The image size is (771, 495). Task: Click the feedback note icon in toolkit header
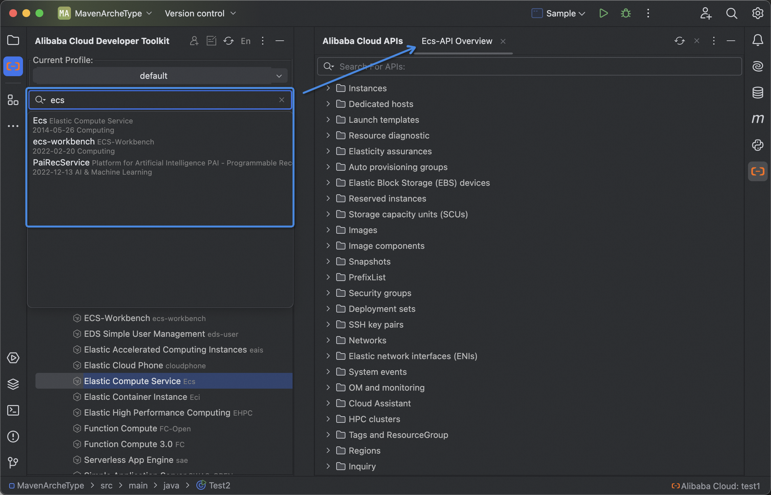click(211, 41)
